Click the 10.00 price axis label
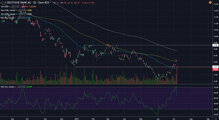 [x=216, y=36]
